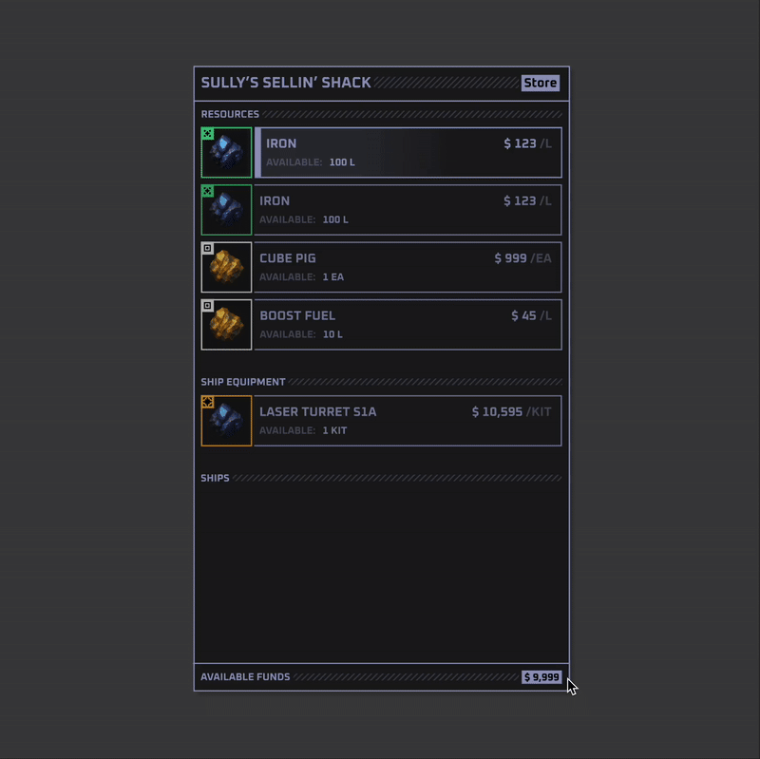The height and width of the screenshot is (759, 760).
Task: Click the green badge on second Iron icon
Action: (x=207, y=191)
